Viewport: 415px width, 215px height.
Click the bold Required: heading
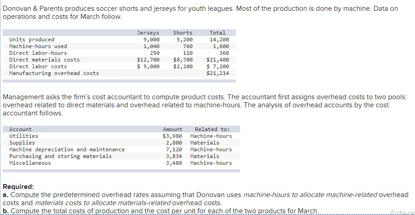tap(18, 187)
